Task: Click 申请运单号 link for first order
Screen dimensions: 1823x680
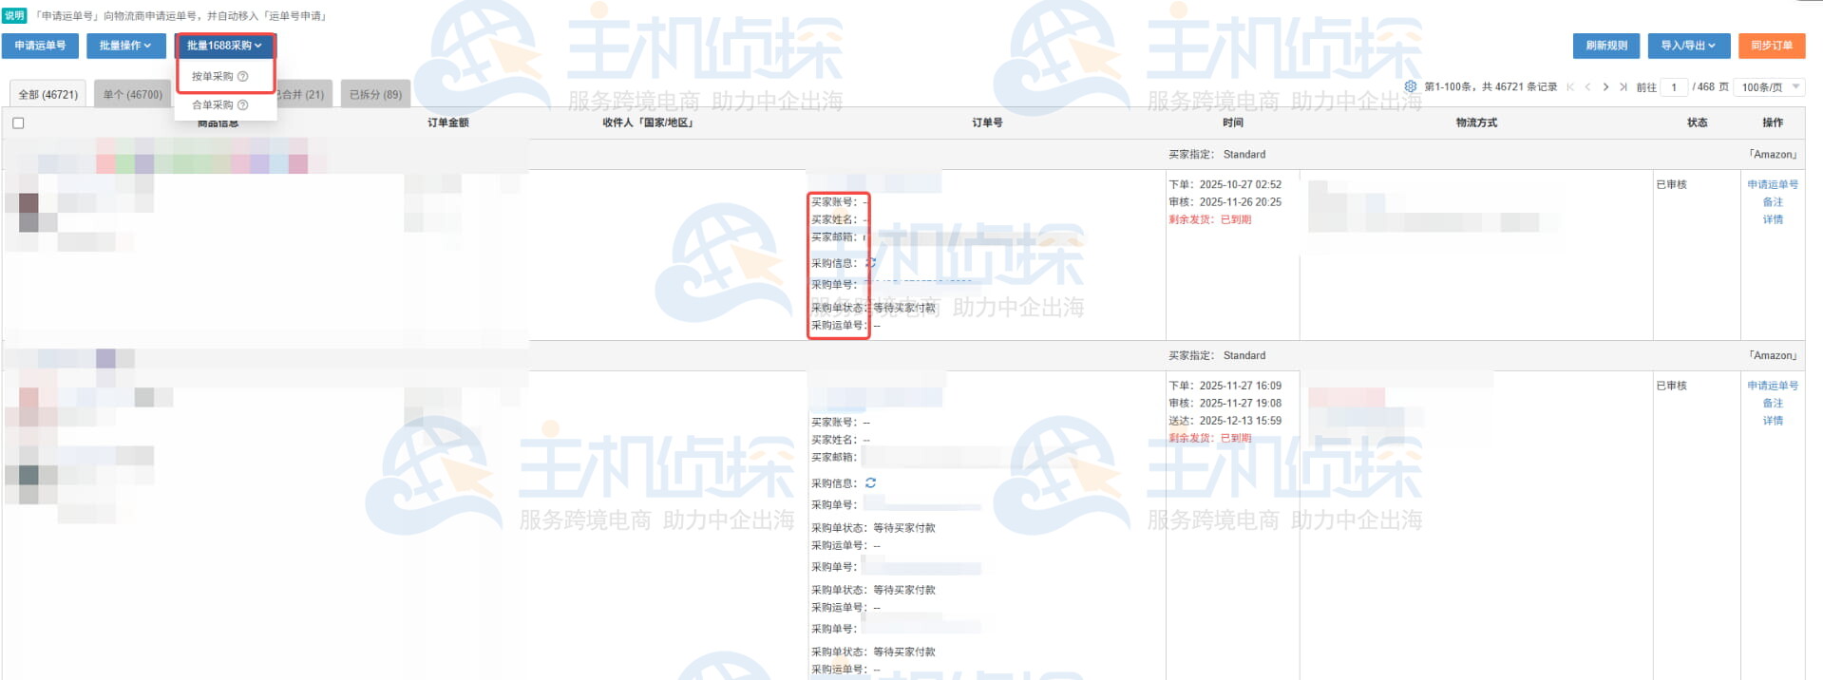Action: click(x=1772, y=185)
